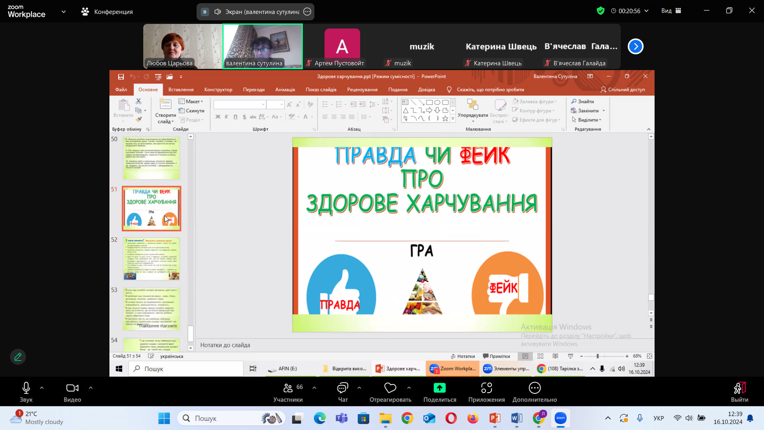Toggle the microphone mute button
The image size is (764, 430).
26,388
